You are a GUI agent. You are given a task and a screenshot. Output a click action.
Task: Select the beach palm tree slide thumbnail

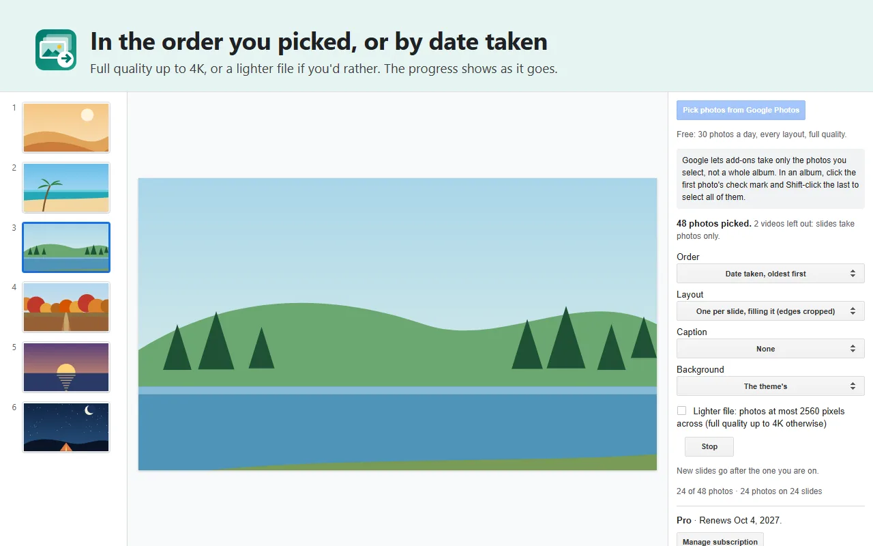point(66,188)
